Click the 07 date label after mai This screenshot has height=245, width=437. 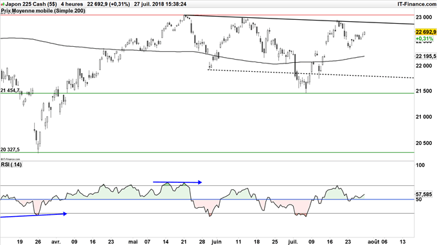click(147, 242)
